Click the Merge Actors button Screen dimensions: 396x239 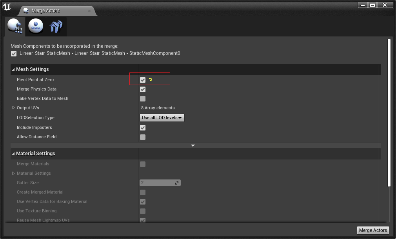click(373, 230)
